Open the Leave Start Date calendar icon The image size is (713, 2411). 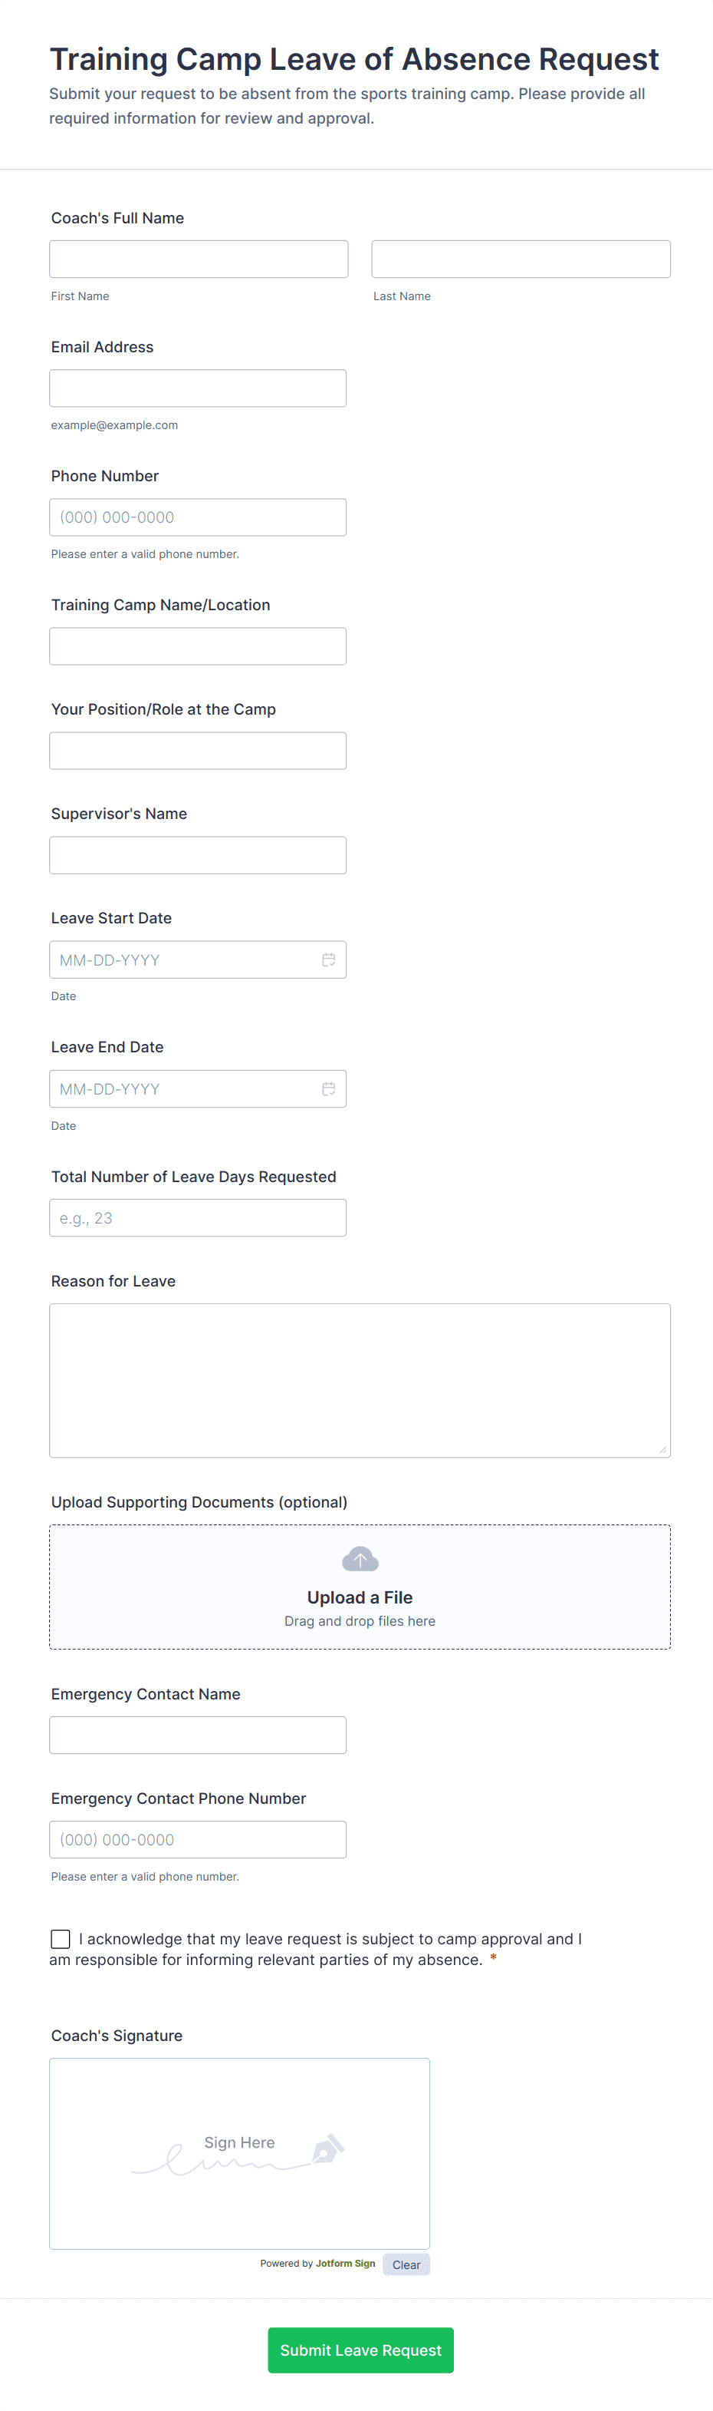coord(329,959)
